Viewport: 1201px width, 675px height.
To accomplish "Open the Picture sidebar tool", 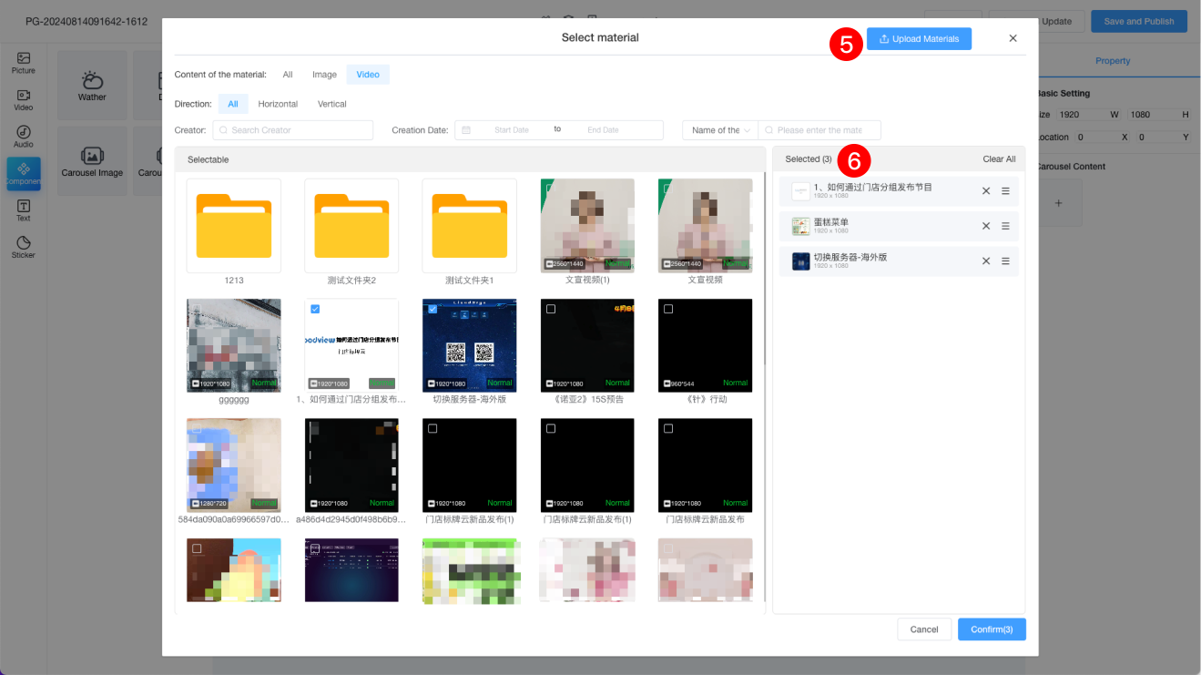I will [x=23, y=62].
